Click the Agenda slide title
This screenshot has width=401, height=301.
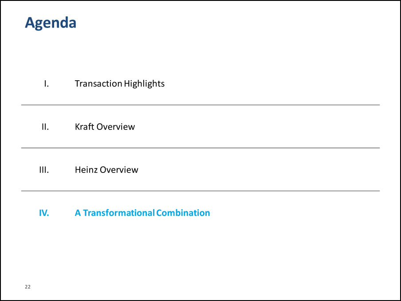click(51, 23)
